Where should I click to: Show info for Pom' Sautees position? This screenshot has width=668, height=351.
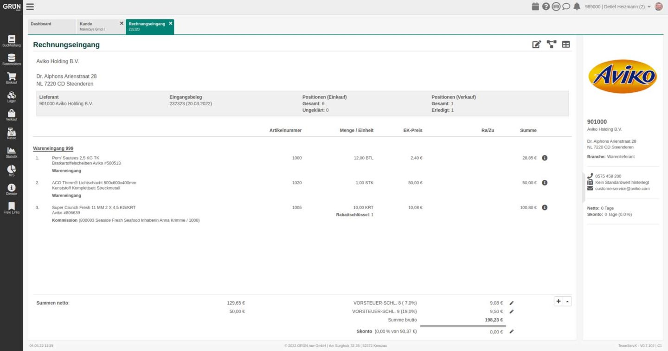[x=545, y=158]
